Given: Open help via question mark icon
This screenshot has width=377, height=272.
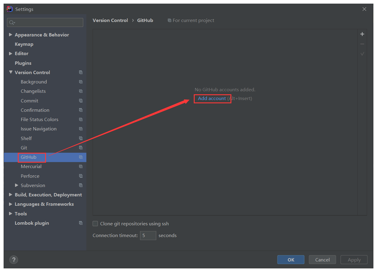Looking at the screenshot, I should pyautogui.click(x=14, y=260).
